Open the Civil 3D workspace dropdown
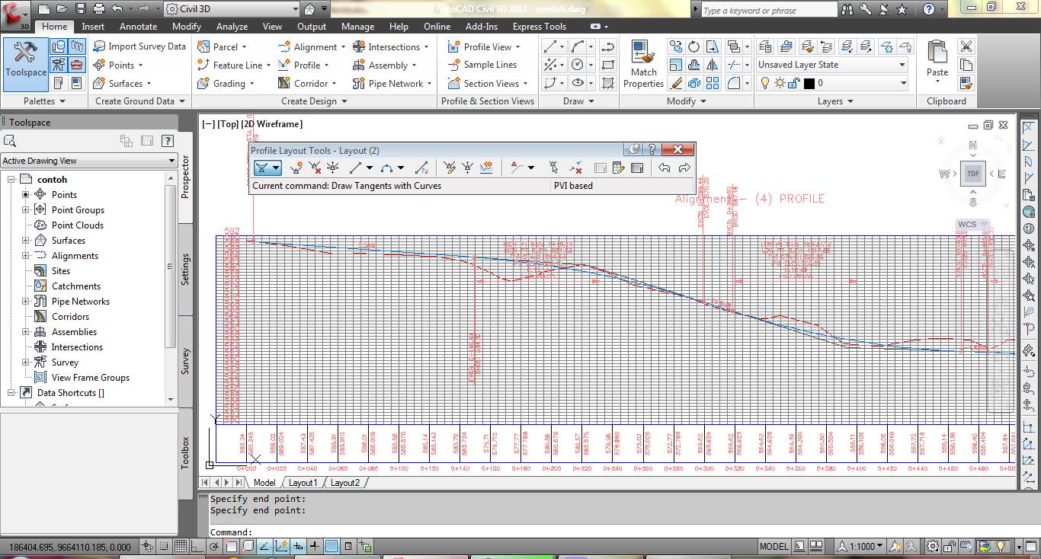Image resolution: width=1041 pixels, height=559 pixels. 231,9
